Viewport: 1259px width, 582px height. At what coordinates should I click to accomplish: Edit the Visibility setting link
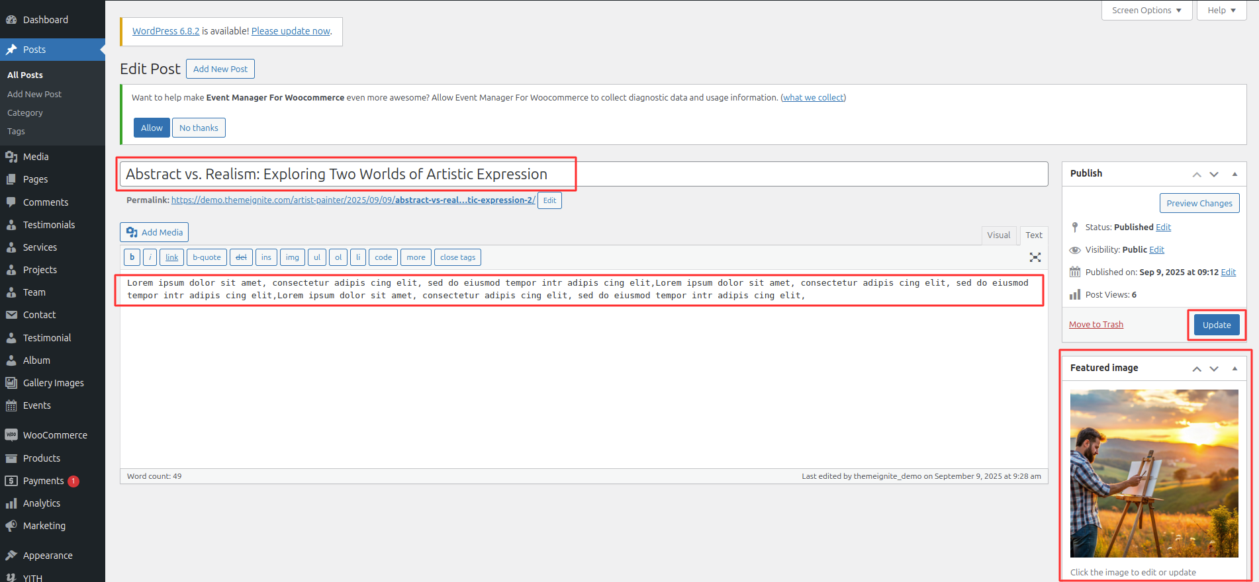tap(1156, 249)
